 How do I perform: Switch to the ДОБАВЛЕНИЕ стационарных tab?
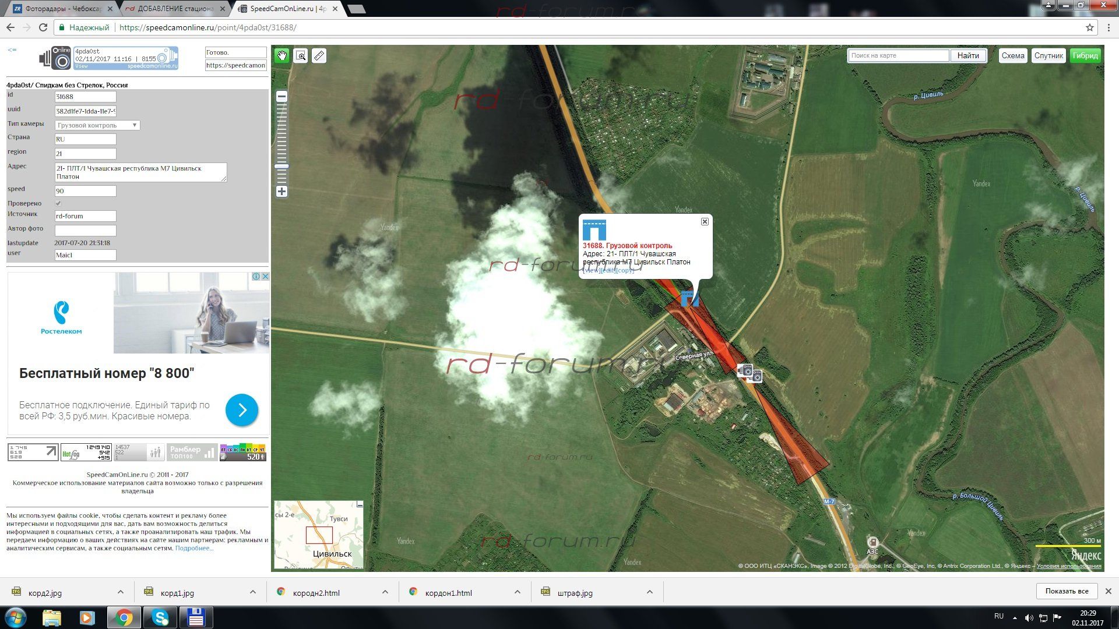[175, 9]
